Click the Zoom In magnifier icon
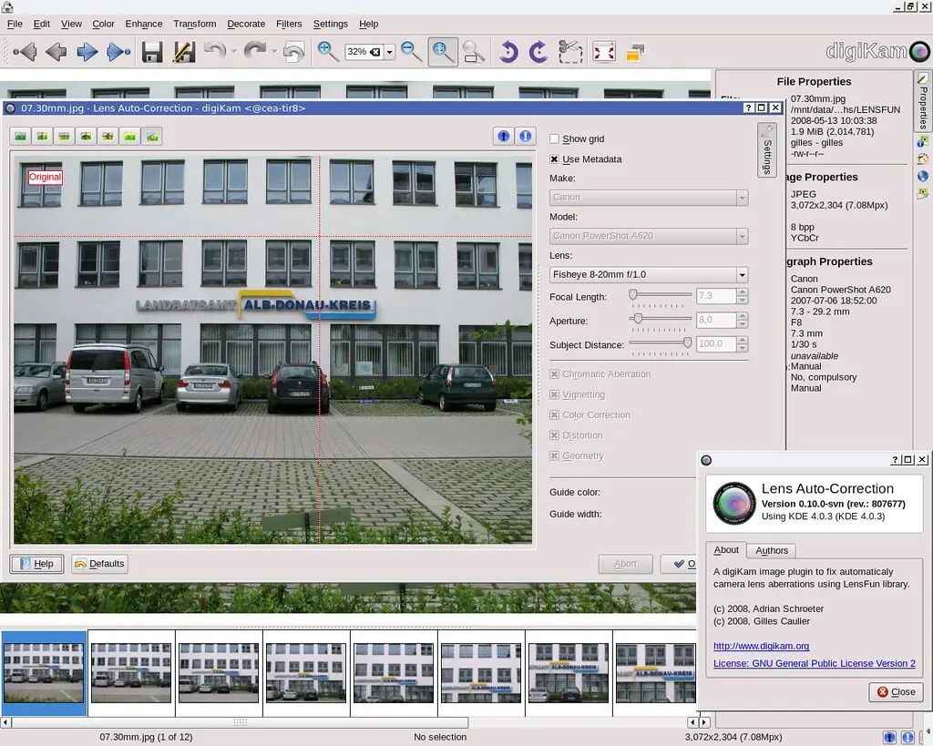The width and height of the screenshot is (933, 746). click(x=328, y=52)
